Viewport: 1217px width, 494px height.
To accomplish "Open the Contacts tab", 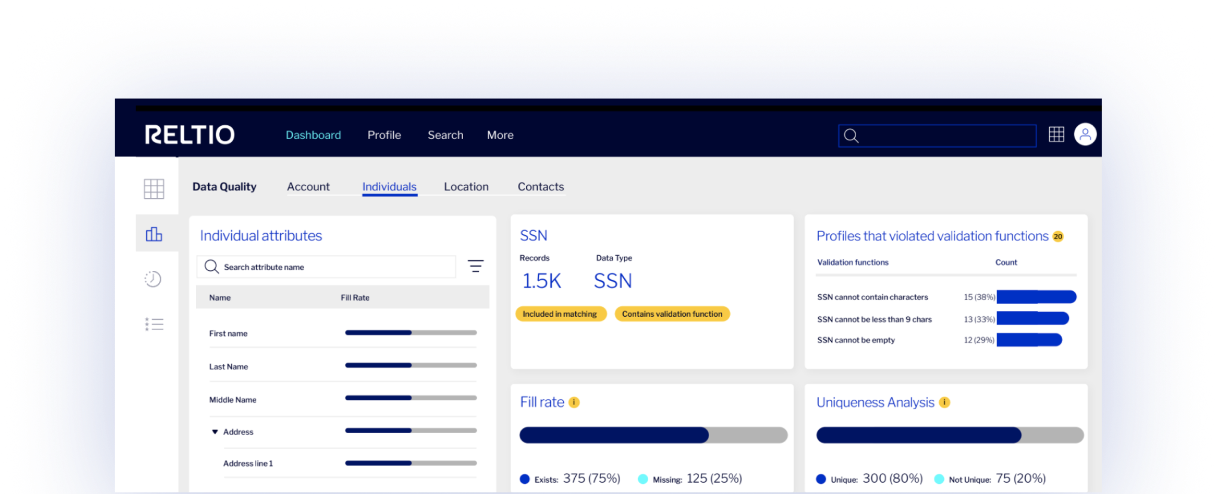I will pos(540,187).
